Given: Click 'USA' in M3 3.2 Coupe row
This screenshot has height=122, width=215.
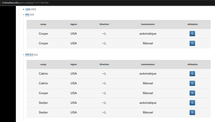Looking at the screenshot, I should [x=74, y=93].
